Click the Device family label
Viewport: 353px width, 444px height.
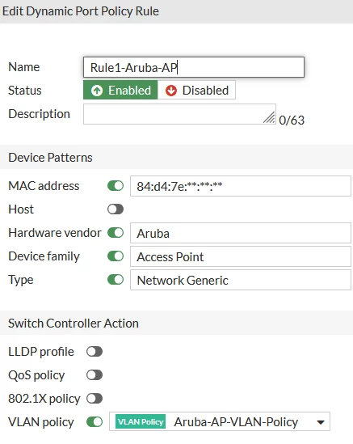pyautogui.click(x=44, y=256)
